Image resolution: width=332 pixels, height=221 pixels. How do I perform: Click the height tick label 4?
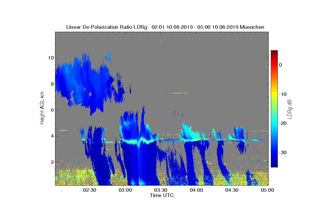(x=52, y=136)
